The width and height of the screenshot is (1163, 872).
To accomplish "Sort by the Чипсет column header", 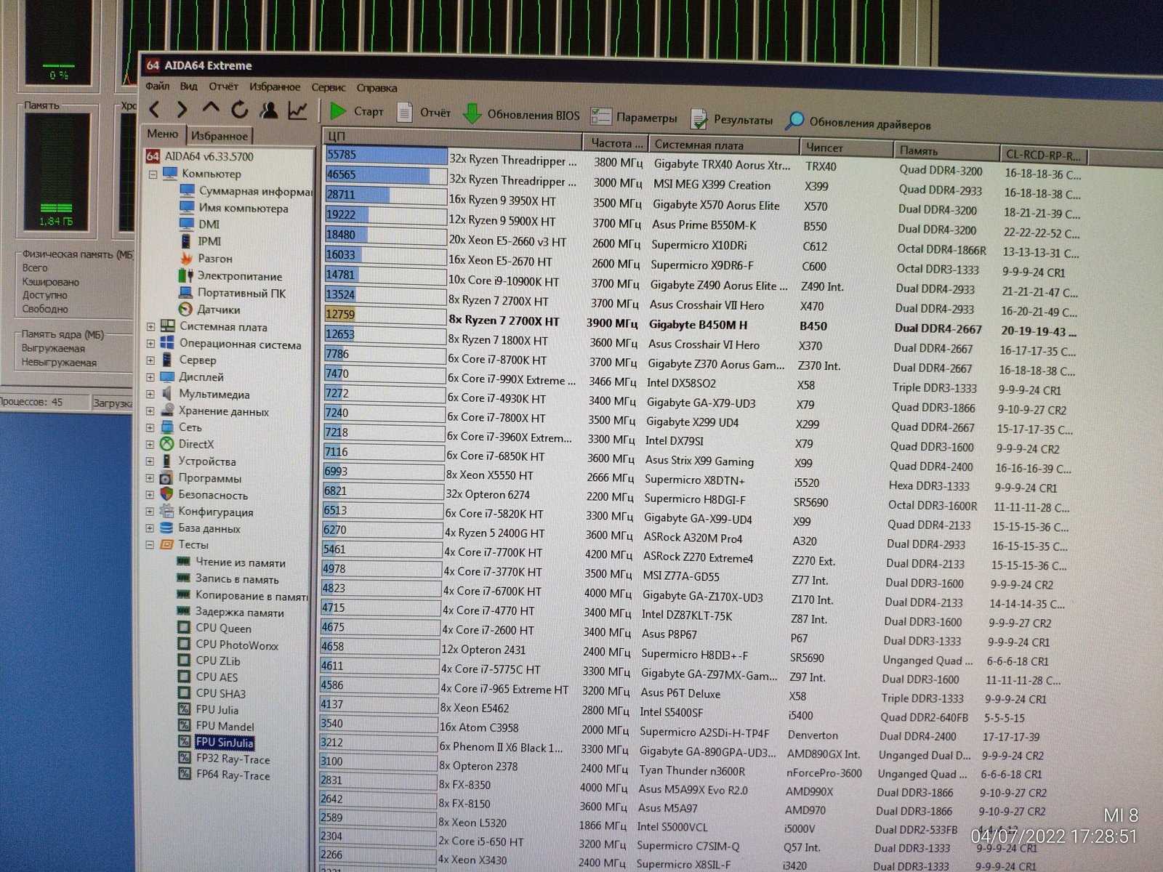I will (847, 148).
